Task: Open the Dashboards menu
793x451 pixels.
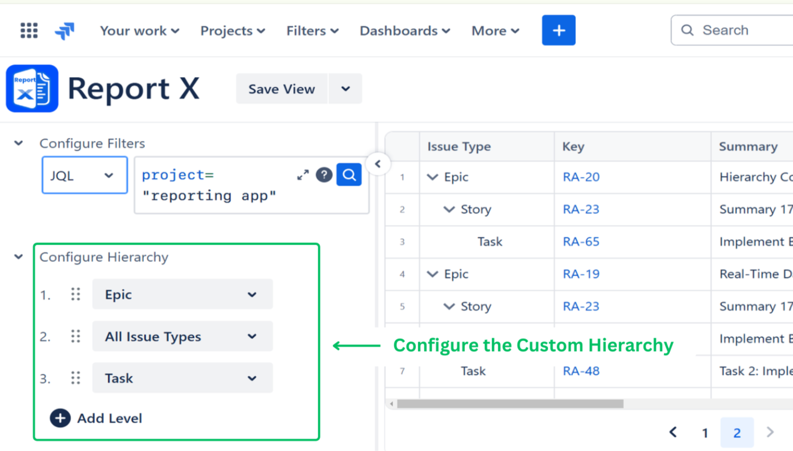Action: coord(405,31)
